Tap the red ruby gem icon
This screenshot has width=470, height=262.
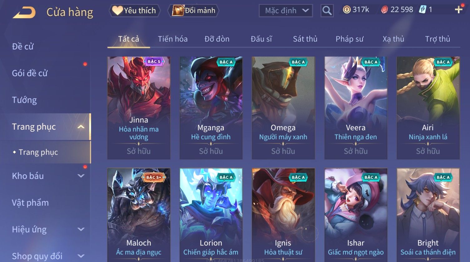pos(384,10)
